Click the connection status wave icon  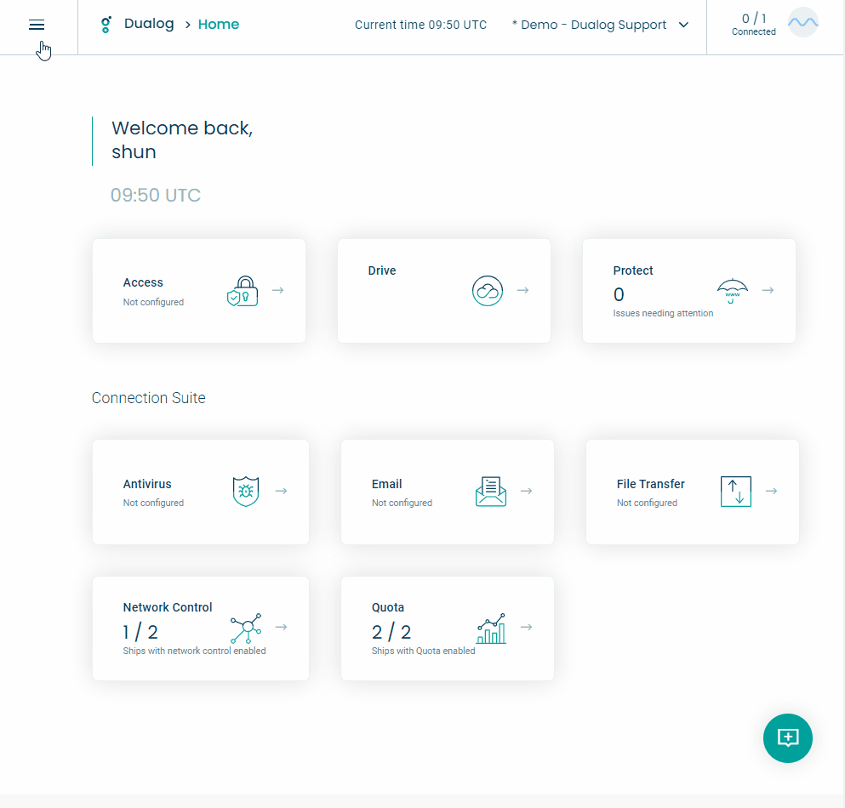(x=802, y=22)
